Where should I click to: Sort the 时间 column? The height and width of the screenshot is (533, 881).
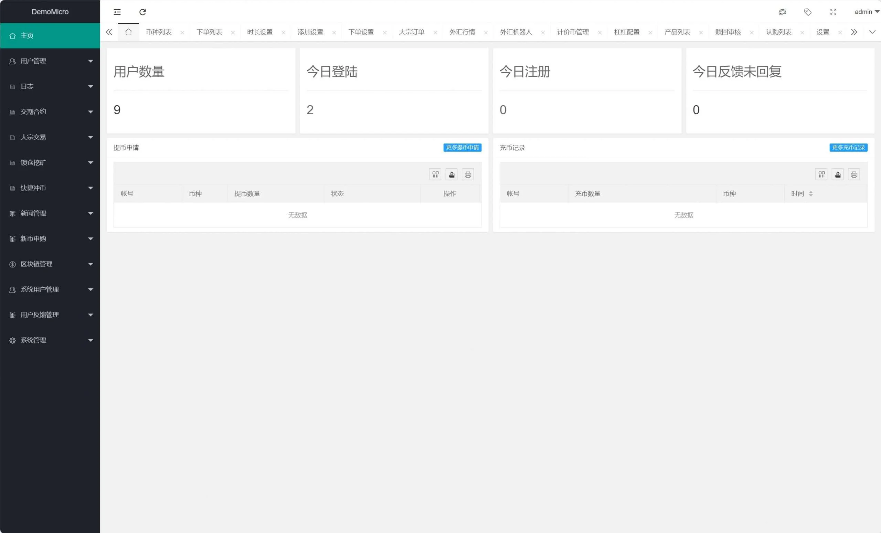pyautogui.click(x=810, y=193)
